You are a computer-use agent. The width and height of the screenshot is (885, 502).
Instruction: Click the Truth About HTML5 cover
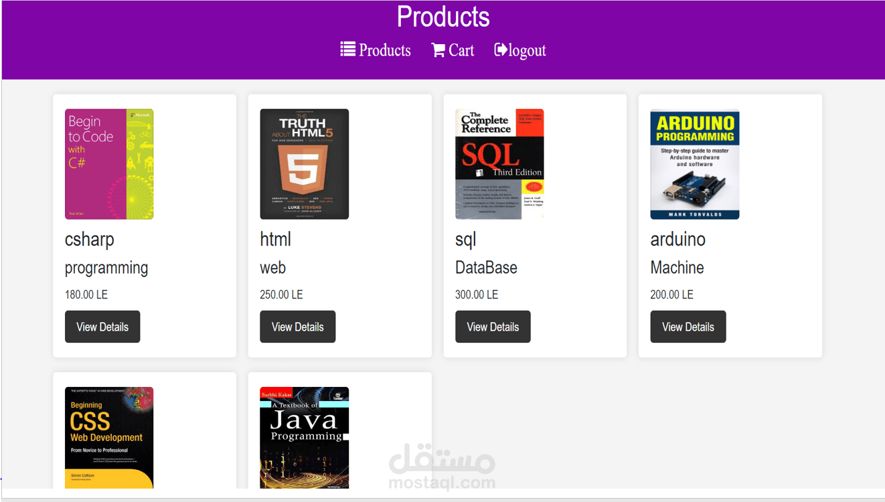pyautogui.click(x=305, y=164)
